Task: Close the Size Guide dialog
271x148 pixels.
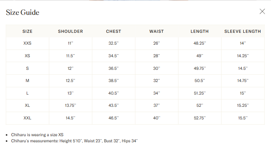Action: point(262,11)
